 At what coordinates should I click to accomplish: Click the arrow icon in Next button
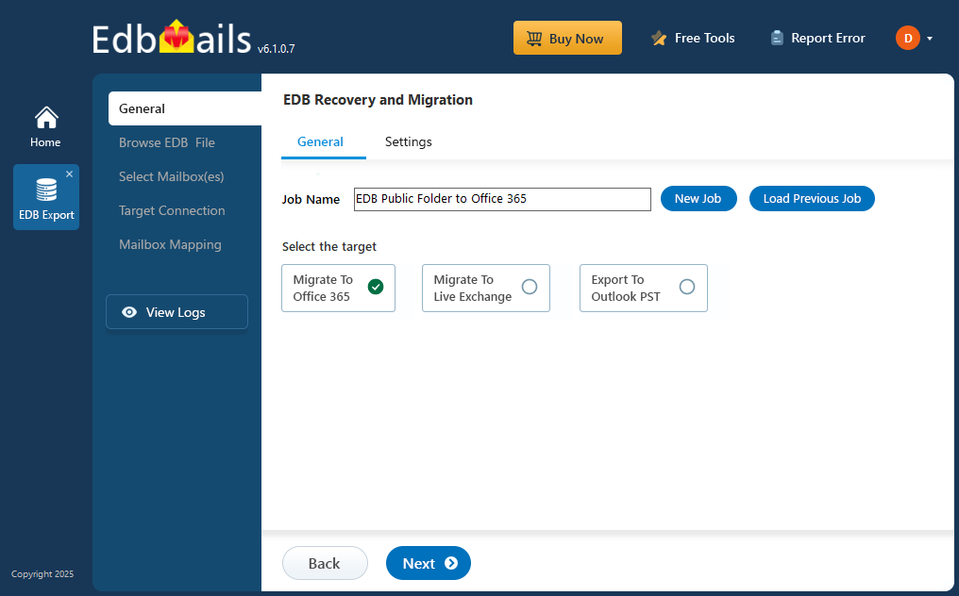[x=451, y=563]
